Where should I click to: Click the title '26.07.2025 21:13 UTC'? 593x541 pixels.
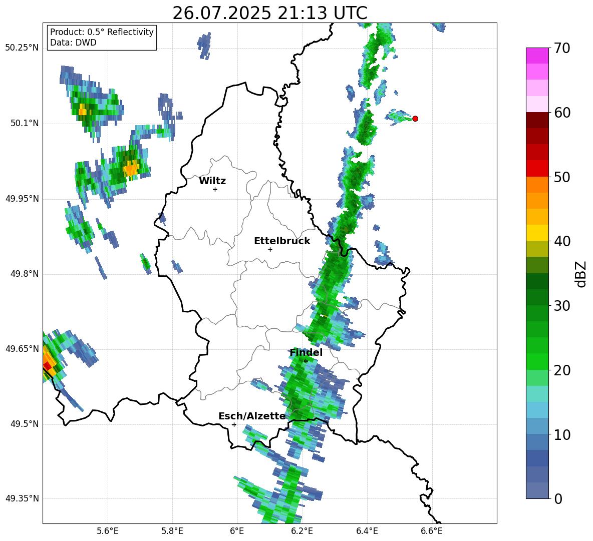(269, 13)
